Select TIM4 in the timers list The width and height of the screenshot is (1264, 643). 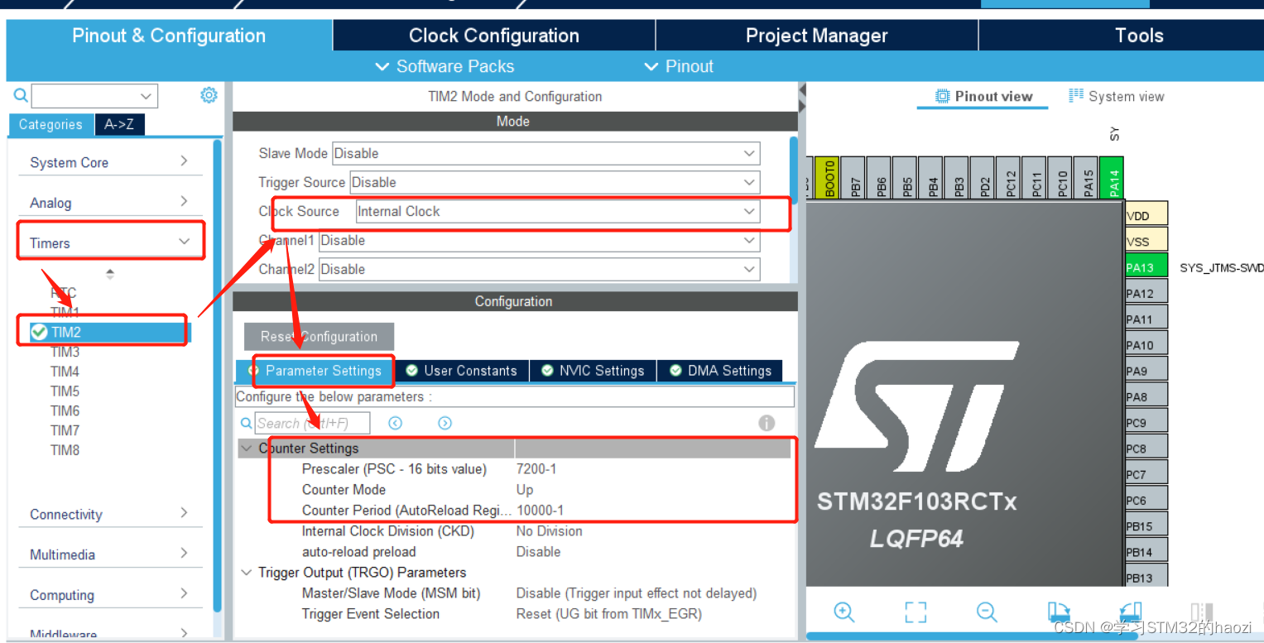tap(65, 372)
